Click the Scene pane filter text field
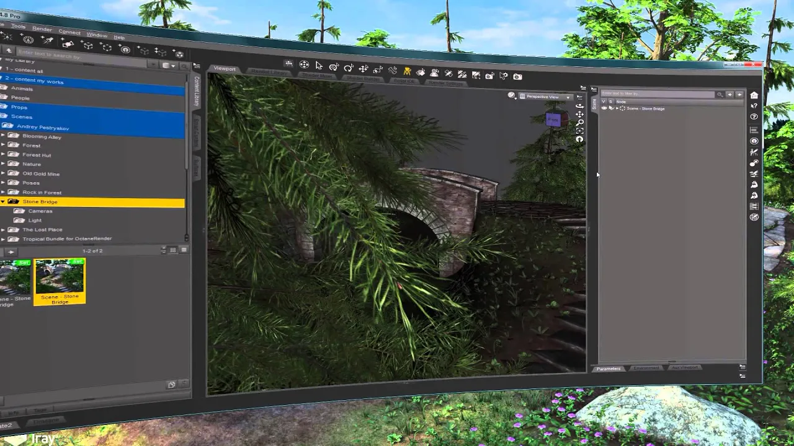The width and height of the screenshot is (794, 446). coord(658,94)
